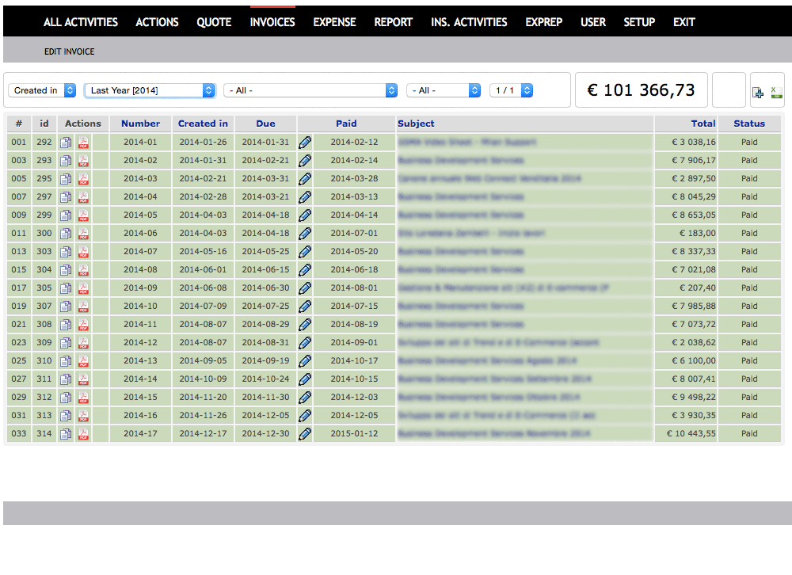The width and height of the screenshot is (792, 575).
Task: Open the PDF of invoice 2014-02
Action: pyautogui.click(x=83, y=161)
